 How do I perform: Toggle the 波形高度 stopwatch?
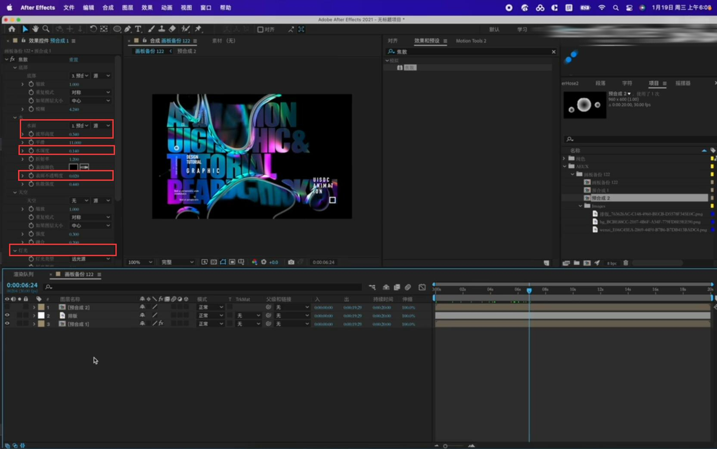click(x=31, y=134)
